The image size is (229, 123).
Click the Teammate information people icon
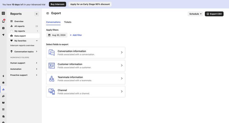[52, 79]
